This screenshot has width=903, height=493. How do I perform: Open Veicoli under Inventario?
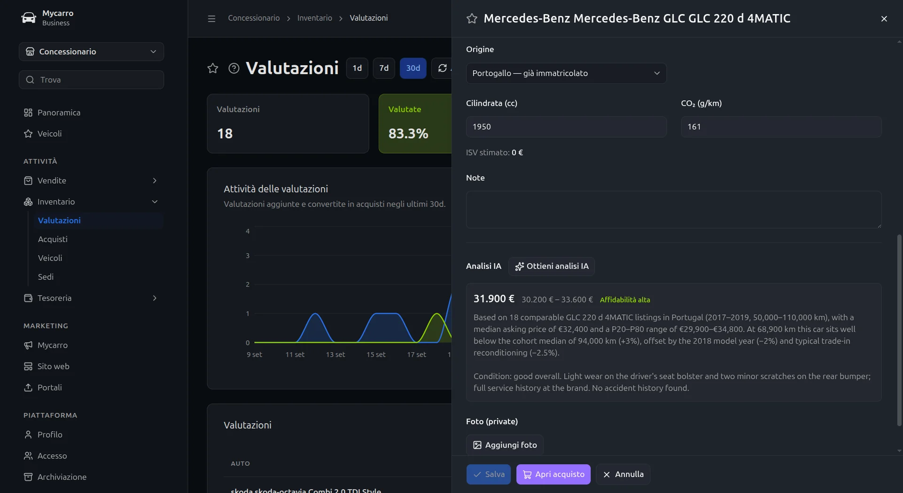(98, 258)
